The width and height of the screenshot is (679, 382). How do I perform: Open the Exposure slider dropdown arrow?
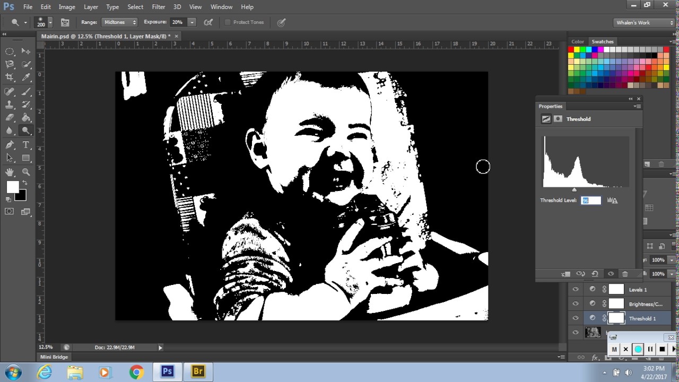[x=192, y=22]
